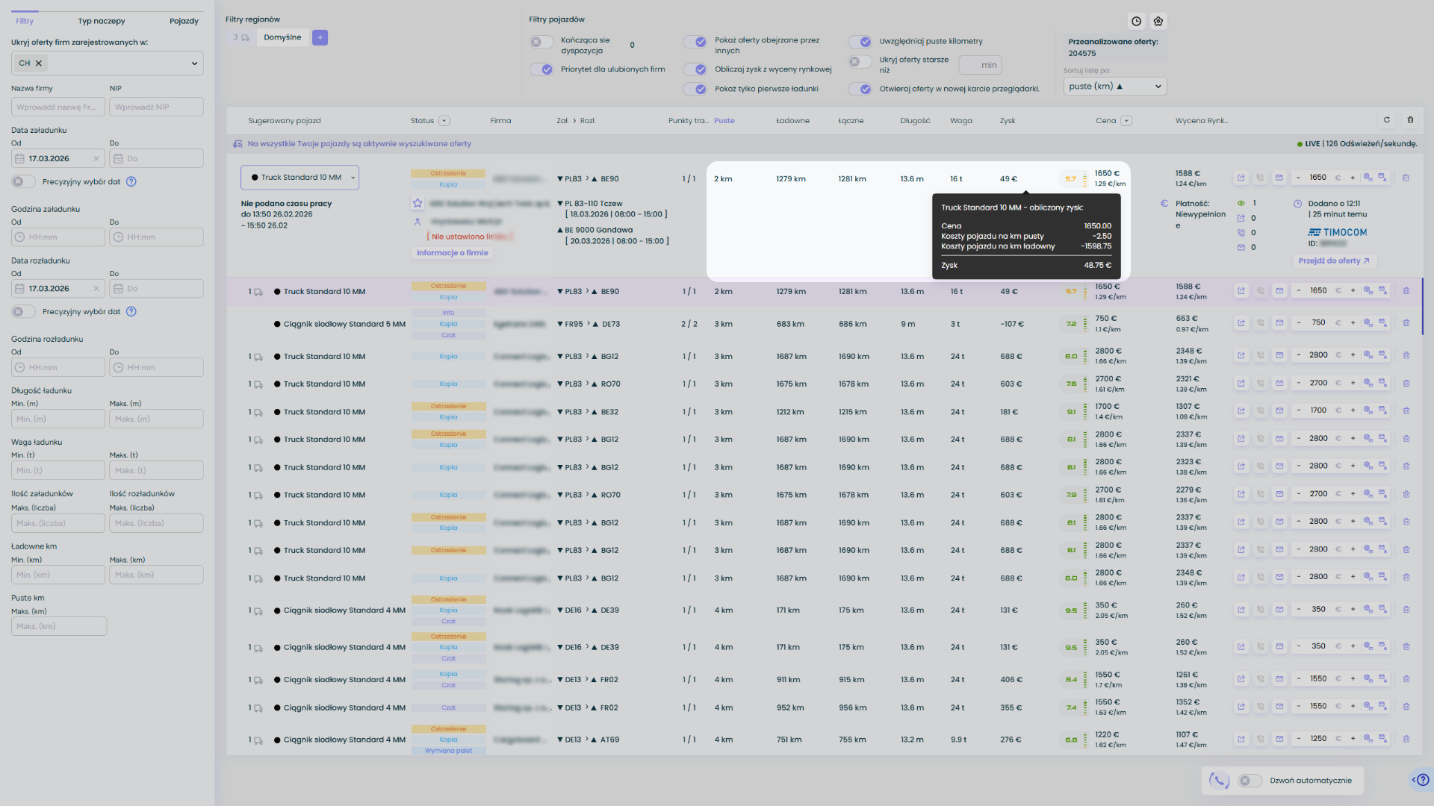Click the Nazwa firmy input field
This screenshot has height=806, width=1434.
(x=58, y=107)
